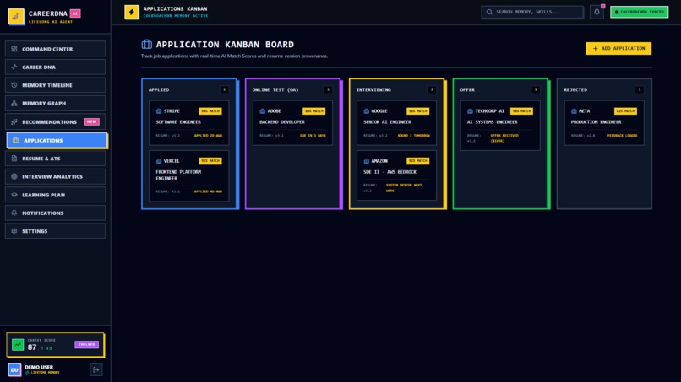
Task: Go to Interview Analytics
Action: point(55,176)
